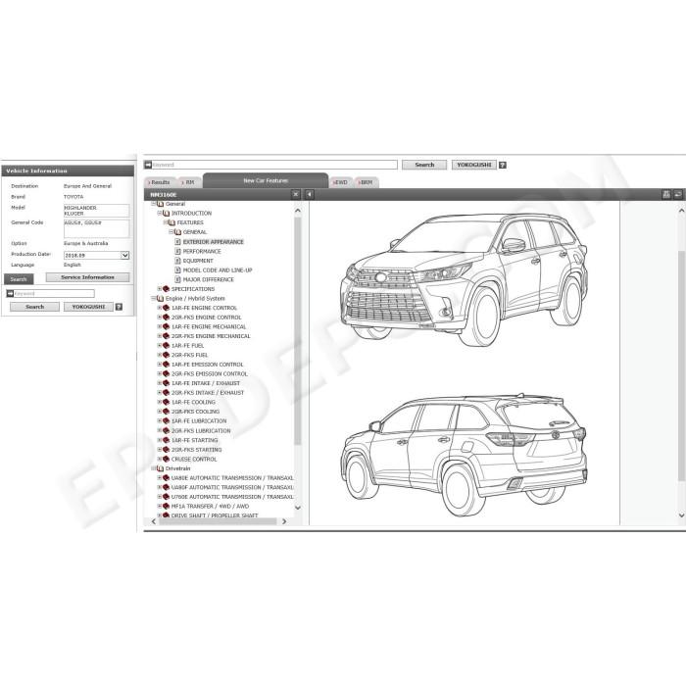
Task: Open help icon beside top YOKOGUSHI button
Action: pyautogui.click(x=503, y=165)
